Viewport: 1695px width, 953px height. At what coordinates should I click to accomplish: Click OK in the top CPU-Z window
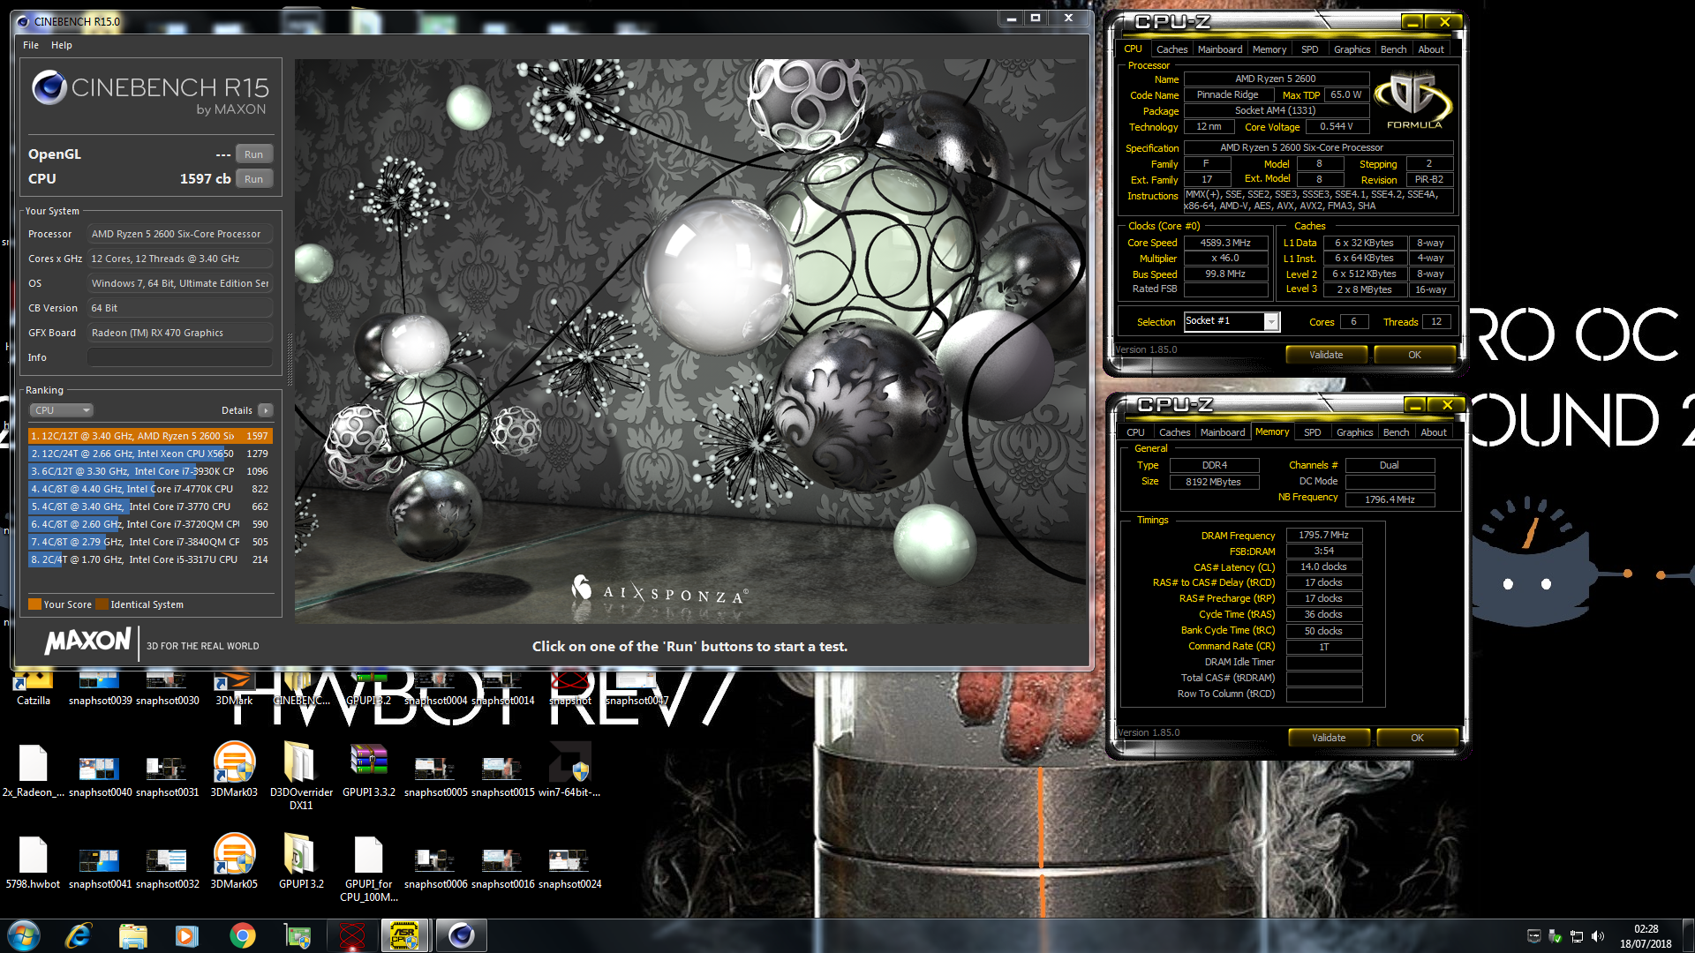click(1414, 355)
